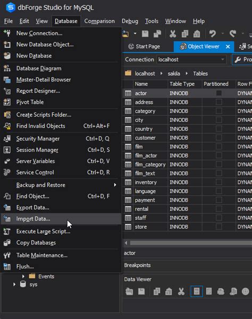Select the rental table row
Image resolution: width=252 pixels, height=319 pixels.
(188, 209)
